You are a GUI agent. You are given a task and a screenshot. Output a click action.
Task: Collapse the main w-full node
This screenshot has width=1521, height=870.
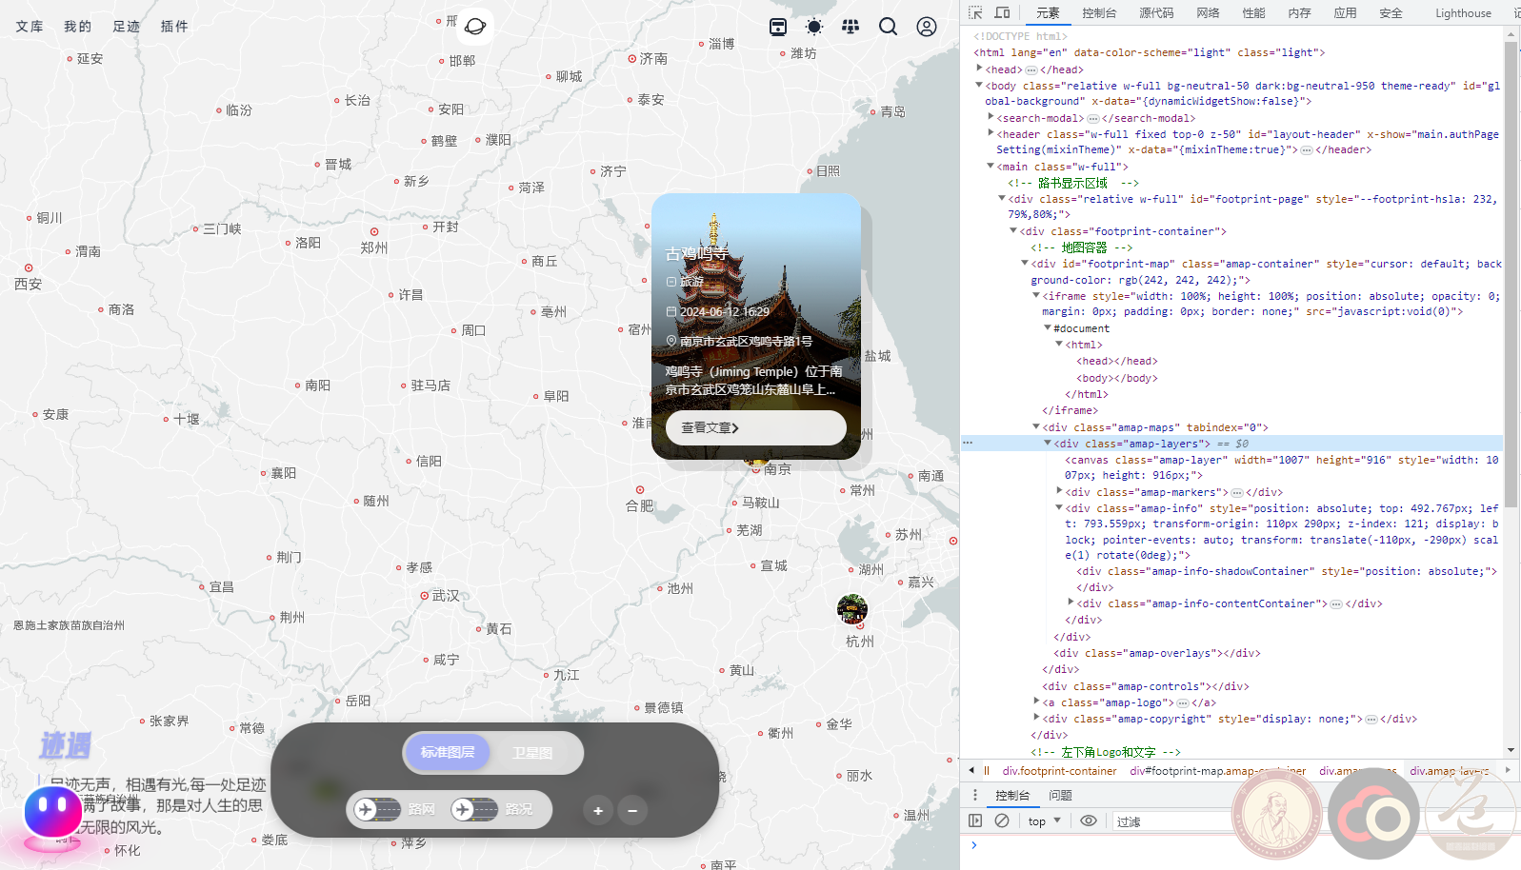(991, 167)
